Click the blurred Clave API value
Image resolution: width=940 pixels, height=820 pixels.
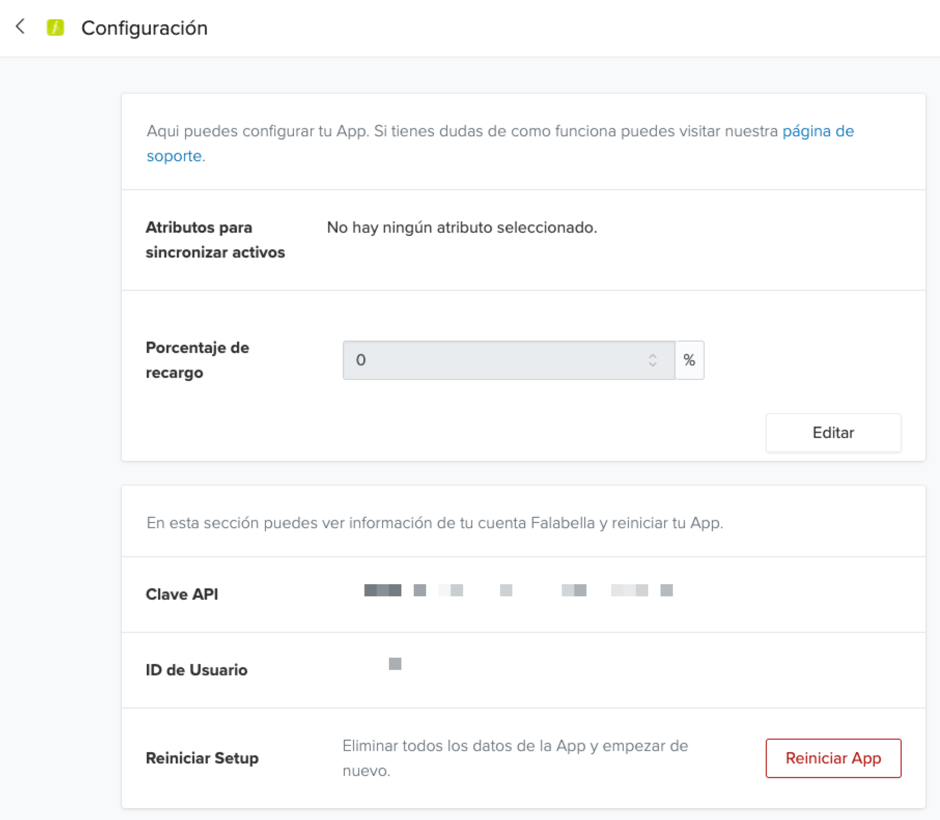[x=517, y=590]
